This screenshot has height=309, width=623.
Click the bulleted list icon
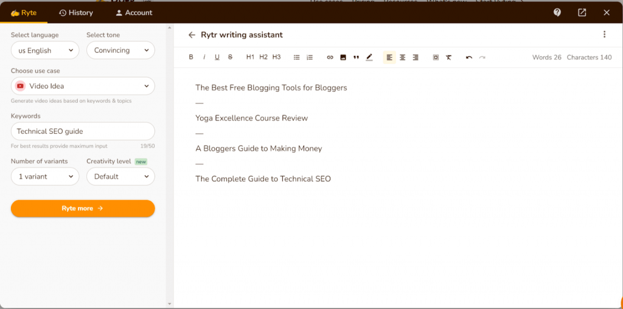coord(297,57)
